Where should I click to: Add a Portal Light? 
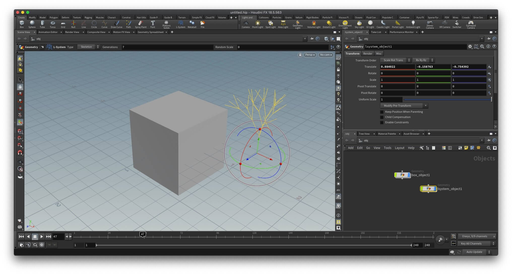pos(398,24)
